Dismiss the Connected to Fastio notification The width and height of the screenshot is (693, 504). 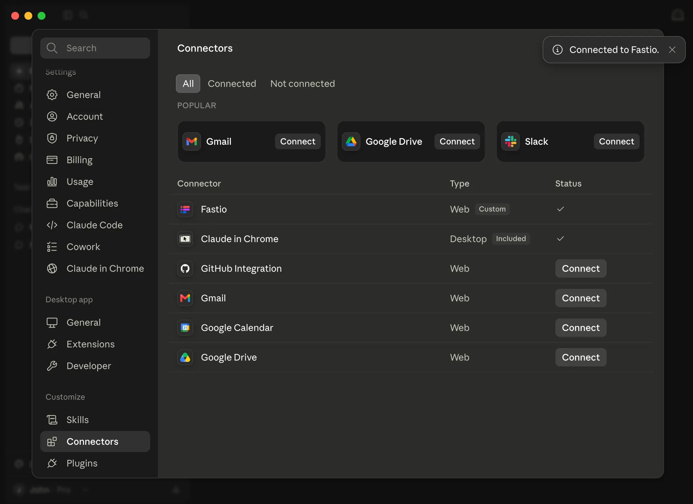(x=672, y=50)
